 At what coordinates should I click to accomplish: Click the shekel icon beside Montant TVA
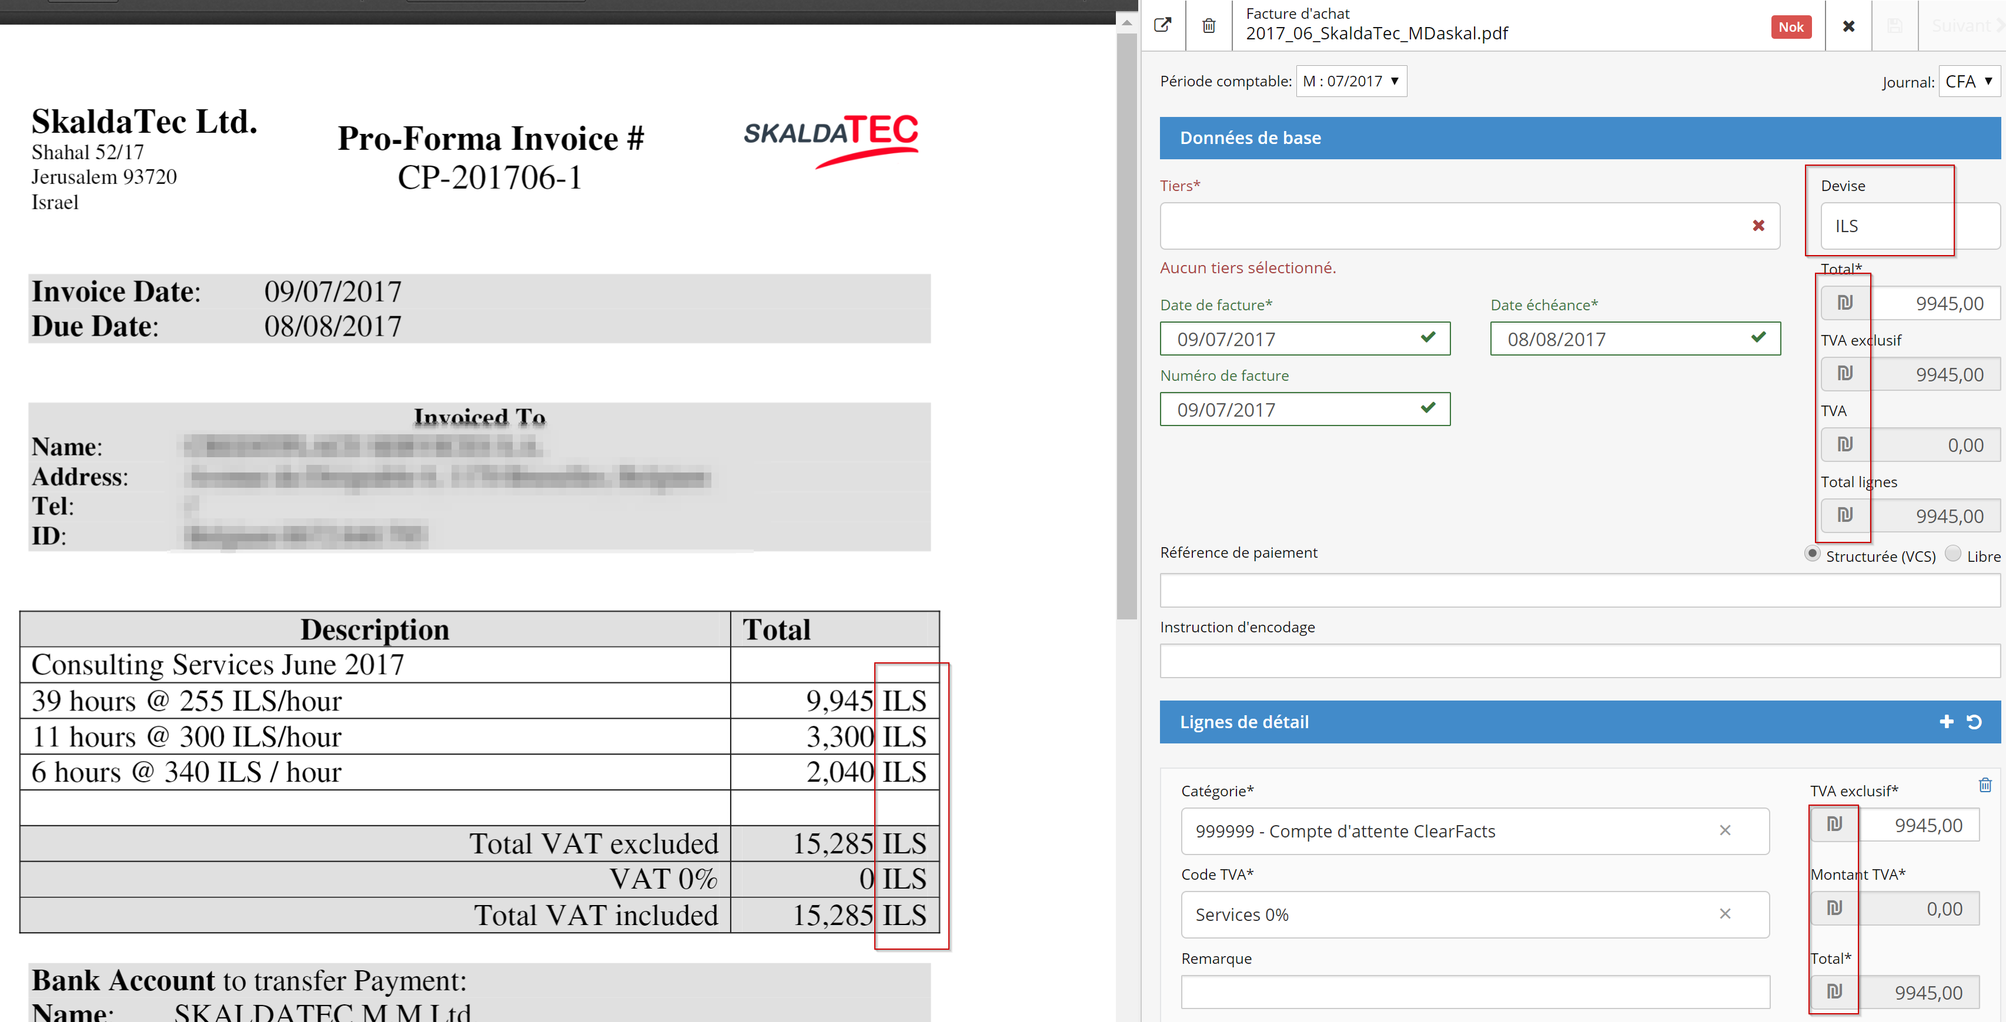coord(1835,909)
